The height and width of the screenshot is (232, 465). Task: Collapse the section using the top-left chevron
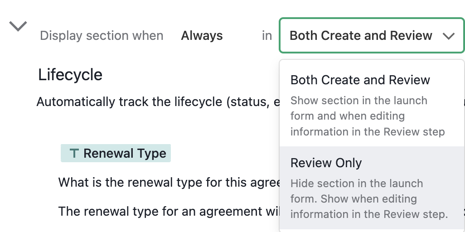click(x=18, y=26)
